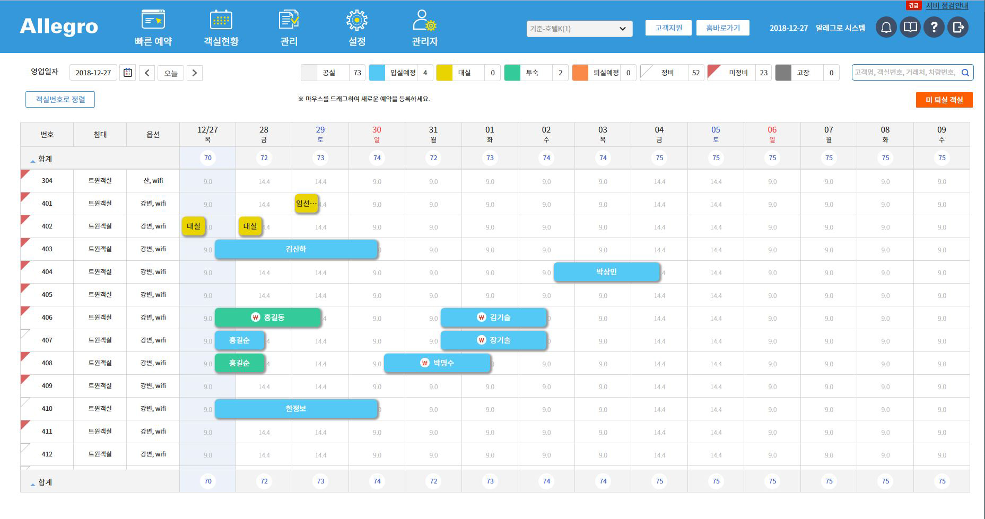Click the 객실번호로 정렬 sort button
Image resolution: width=985 pixels, height=519 pixels.
point(60,99)
